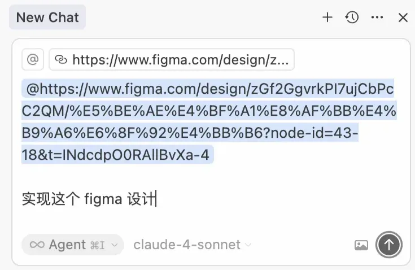Open the Agent mode dropdown
This screenshot has width=415, height=270.
pyautogui.click(x=68, y=245)
